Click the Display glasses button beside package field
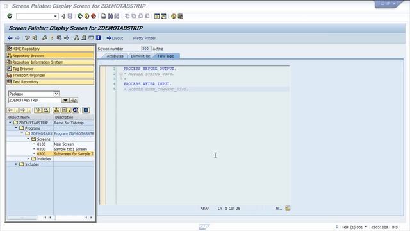 click(x=74, y=100)
